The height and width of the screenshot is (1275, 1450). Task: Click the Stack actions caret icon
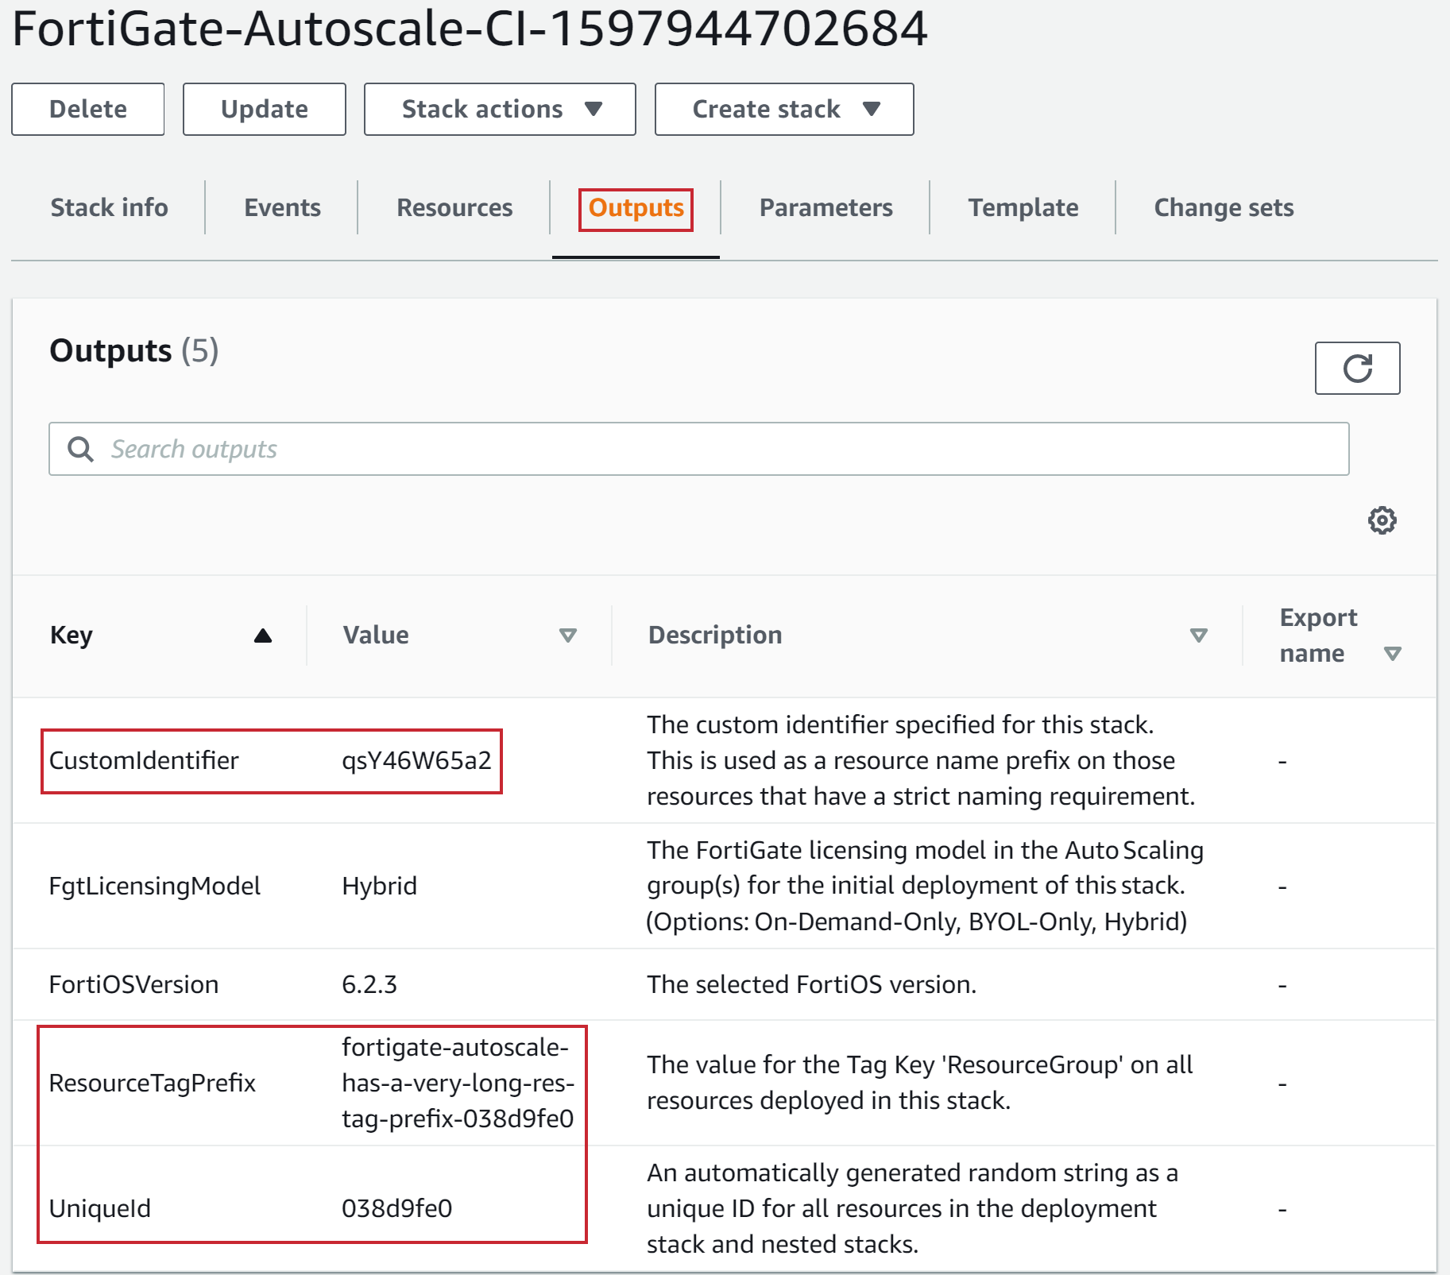tap(594, 109)
